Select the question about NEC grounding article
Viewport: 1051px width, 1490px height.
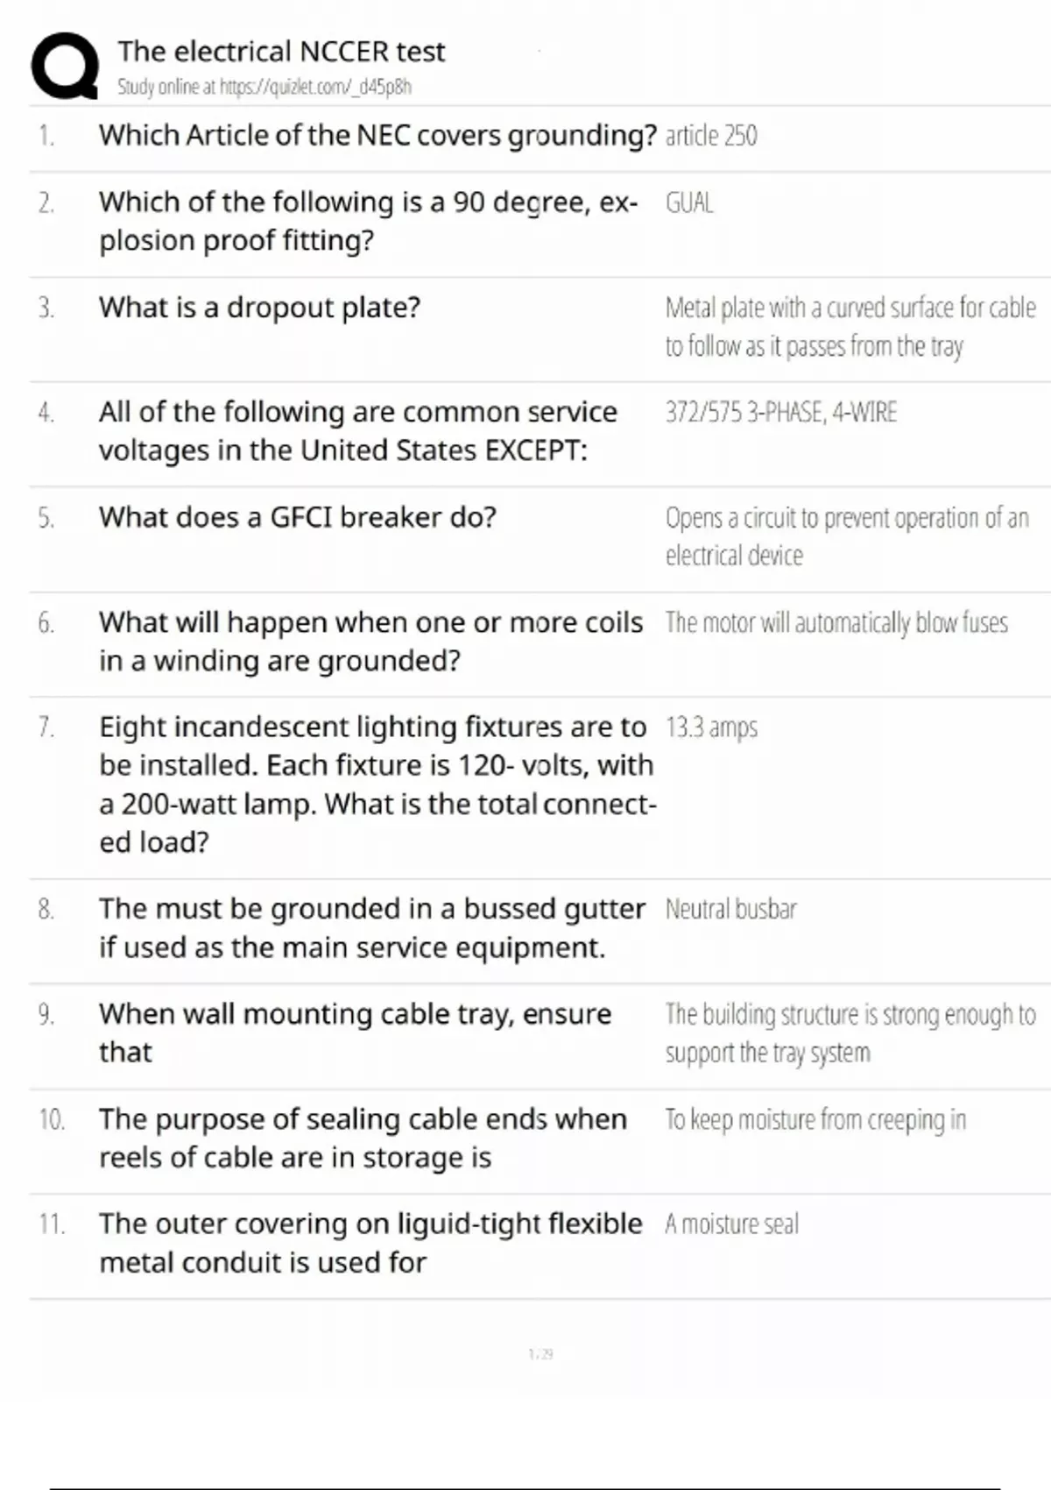377,136
